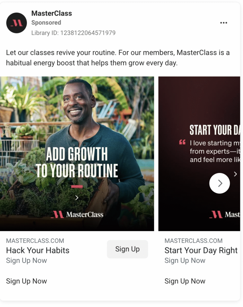Viewport: 243px width, 307px height.
Task: Click the small chevron under the red dash
Action: [x=77, y=198]
